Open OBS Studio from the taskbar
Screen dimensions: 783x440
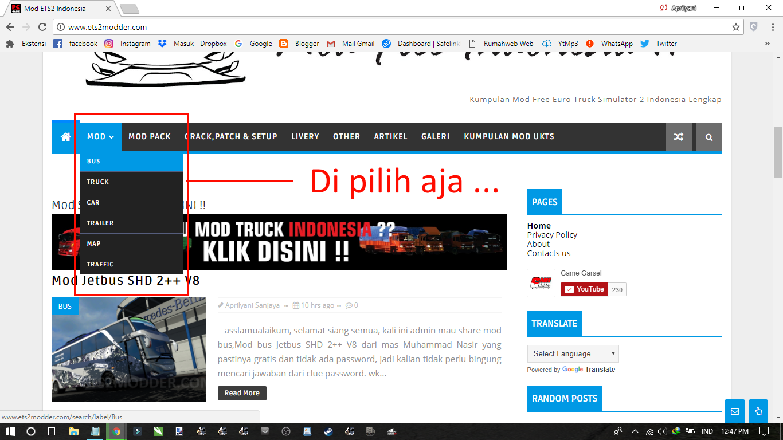tap(285, 431)
